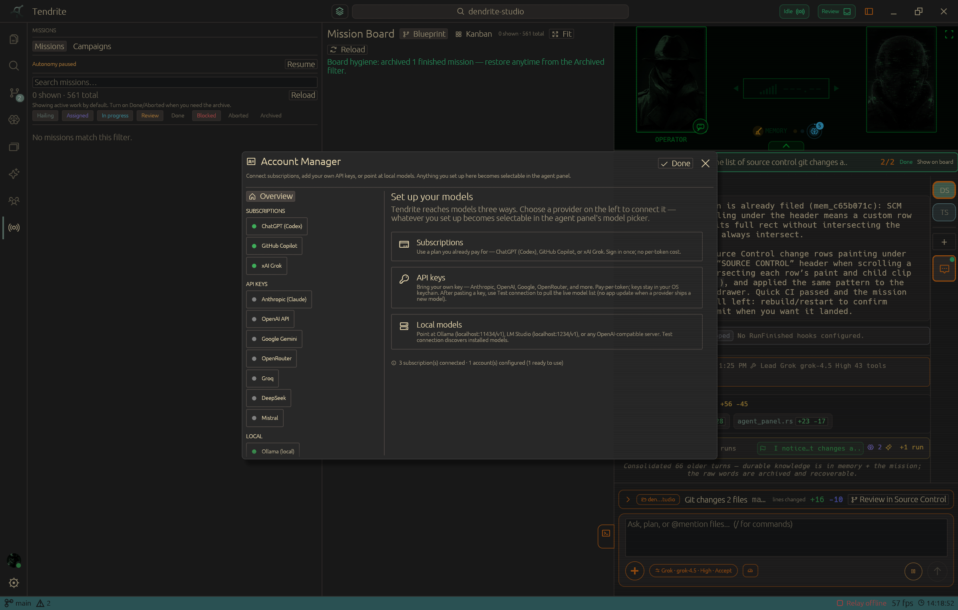958x610 pixels.
Task: Select Anthropic (Claude) API key entry
Action: point(279,299)
